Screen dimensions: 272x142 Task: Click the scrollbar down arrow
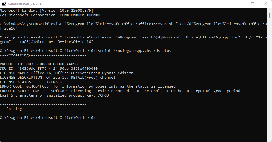tap(269, 139)
